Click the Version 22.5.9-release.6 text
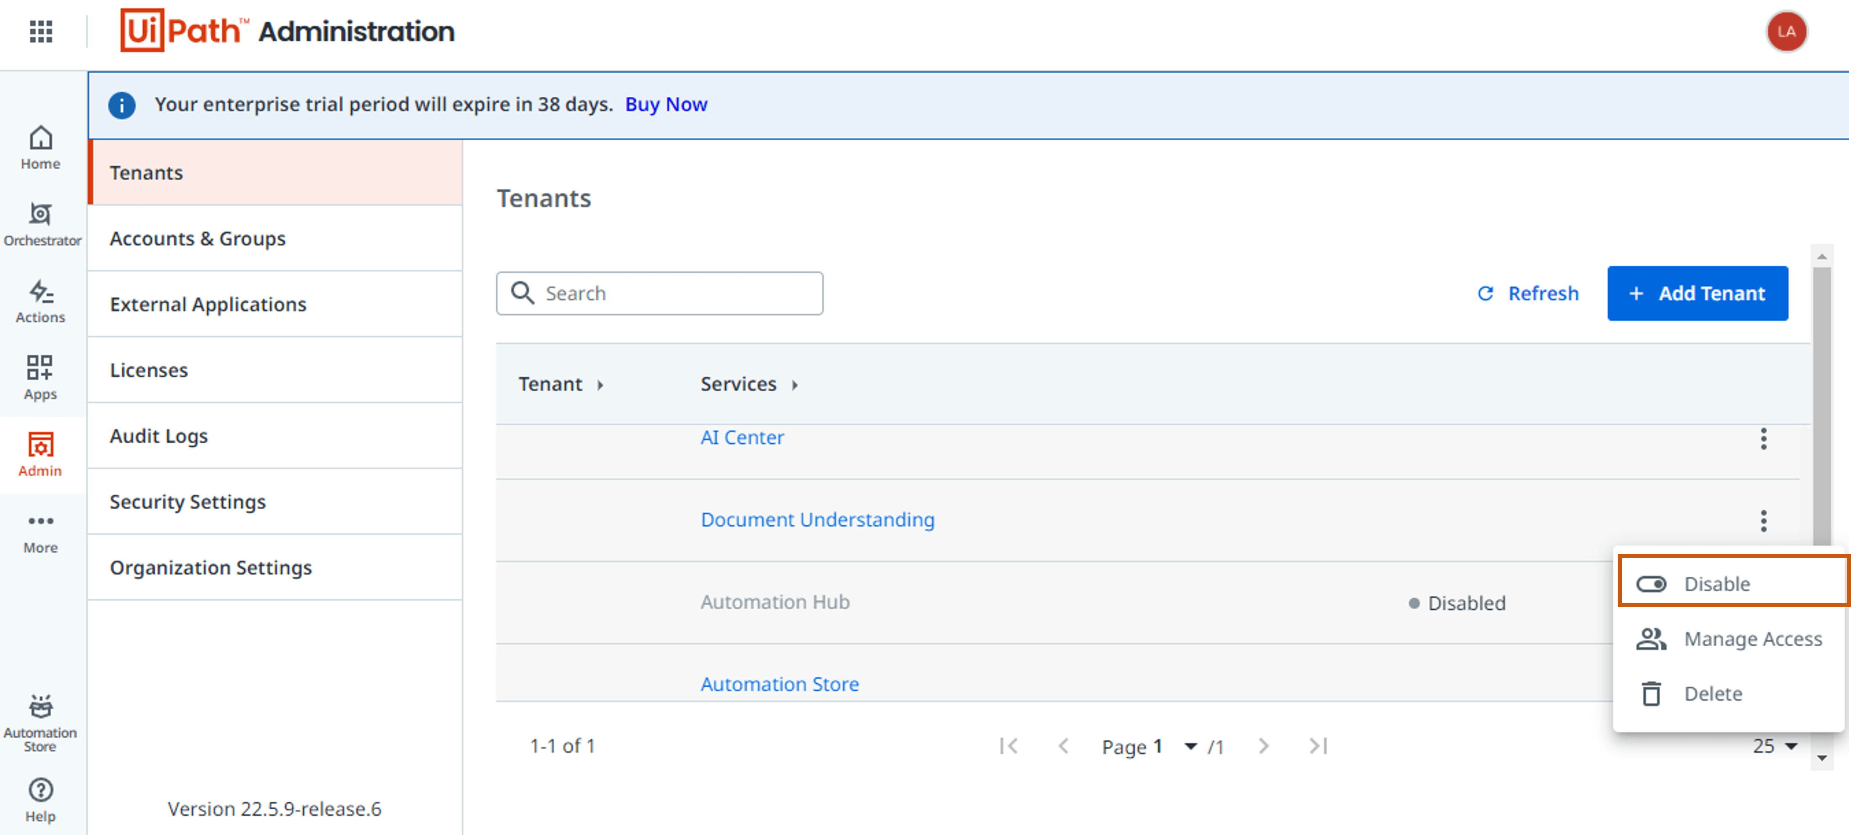The height and width of the screenshot is (835, 1851). coord(274,809)
